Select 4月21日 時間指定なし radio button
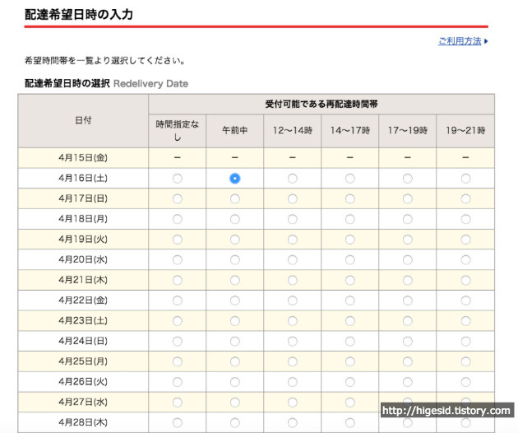The image size is (518, 433). tap(178, 281)
